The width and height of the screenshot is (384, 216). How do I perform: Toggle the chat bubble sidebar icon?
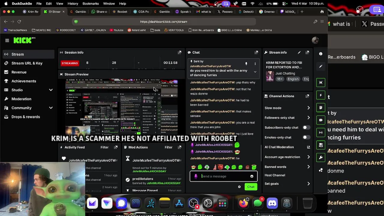(321, 120)
